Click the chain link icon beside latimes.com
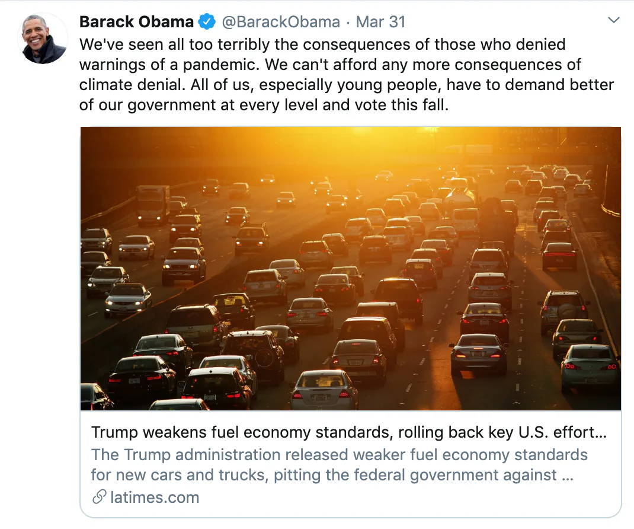This screenshot has height=529, width=634. click(99, 497)
